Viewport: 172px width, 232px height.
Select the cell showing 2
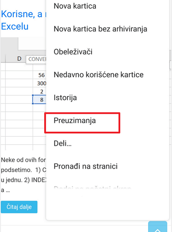coord(39,91)
